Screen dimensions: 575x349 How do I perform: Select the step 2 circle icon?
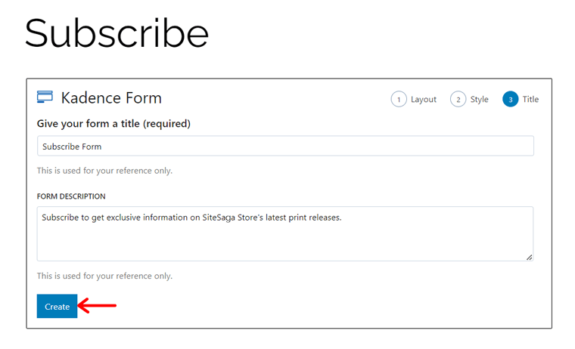[458, 99]
